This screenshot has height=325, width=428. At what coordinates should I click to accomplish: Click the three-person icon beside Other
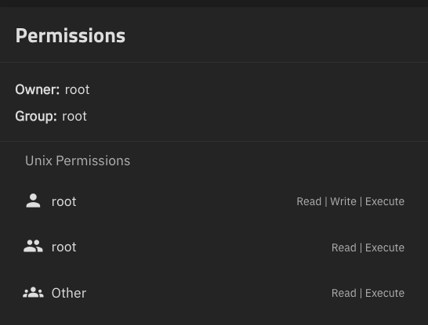(33, 292)
